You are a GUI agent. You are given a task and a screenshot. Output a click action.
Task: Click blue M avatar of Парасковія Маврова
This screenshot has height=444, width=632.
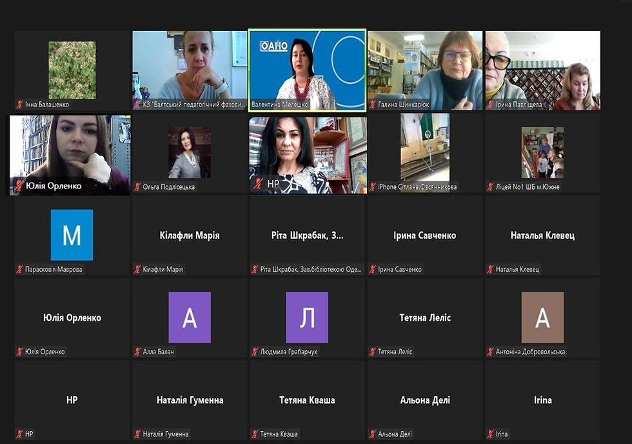72,235
